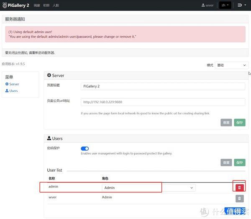251x219 pixels.
Task: Click the Server section gear icon
Action: pyautogui.click(x=49, y=75)
